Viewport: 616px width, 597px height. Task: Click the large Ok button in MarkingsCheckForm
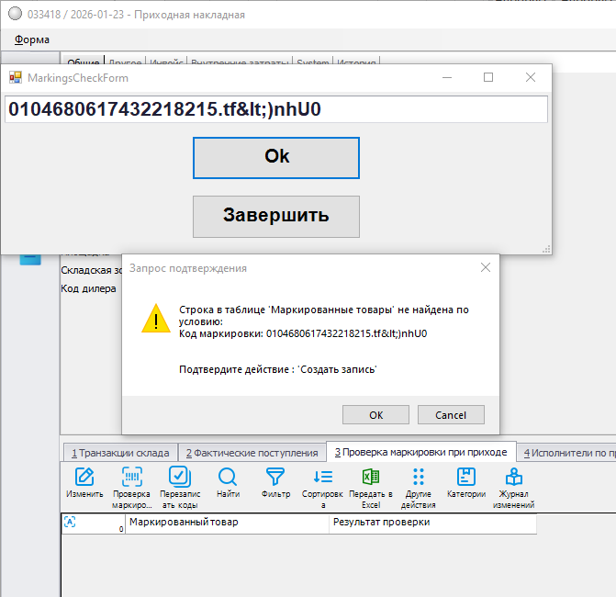[x=275, y=157]
